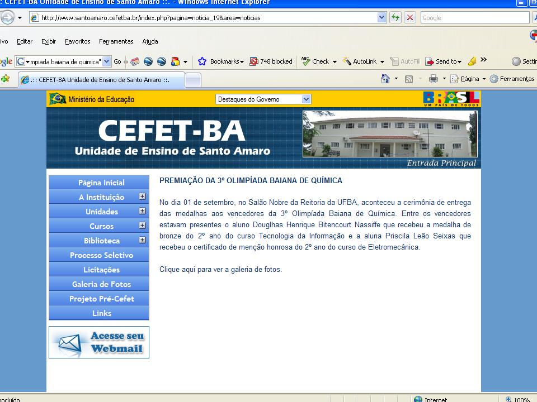The height and width of the screenshot is (402, 537).
Task: Open the Projeto Pré-Cefet page
Action: pyautogui.click(x=99, y=299)
